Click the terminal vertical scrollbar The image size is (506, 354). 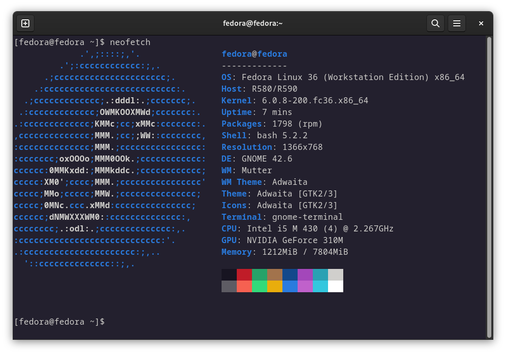point(489,187)
